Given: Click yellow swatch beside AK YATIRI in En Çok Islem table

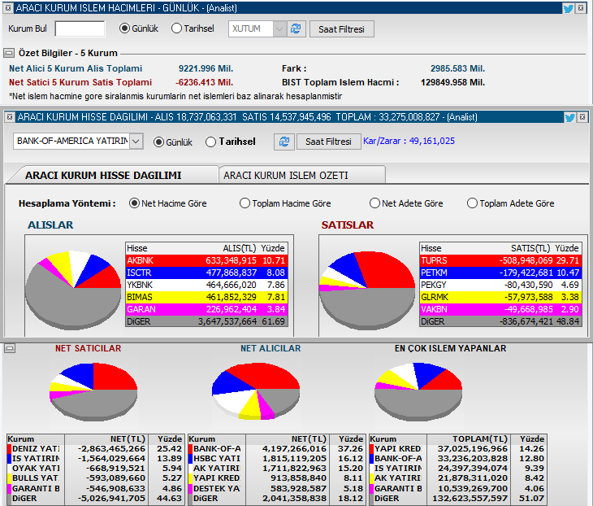Looking at the screenshot, I should point(372,478).
